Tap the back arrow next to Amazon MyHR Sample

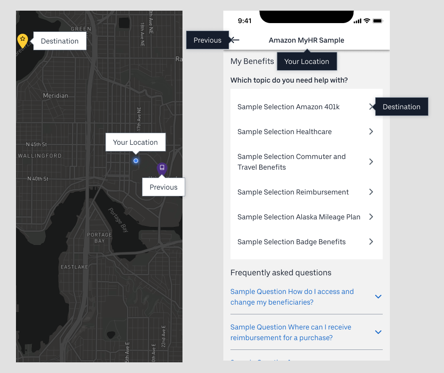(234, 40)
